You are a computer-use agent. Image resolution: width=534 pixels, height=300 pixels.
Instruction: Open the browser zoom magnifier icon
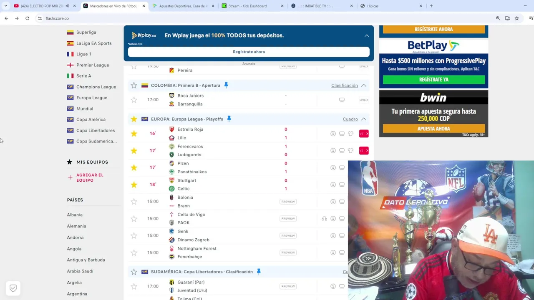tap(498, 18)
